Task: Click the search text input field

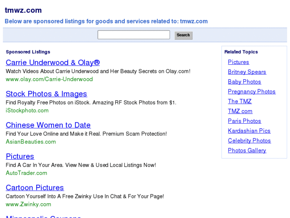Action: pyautogui.click(x=134, y=35)
